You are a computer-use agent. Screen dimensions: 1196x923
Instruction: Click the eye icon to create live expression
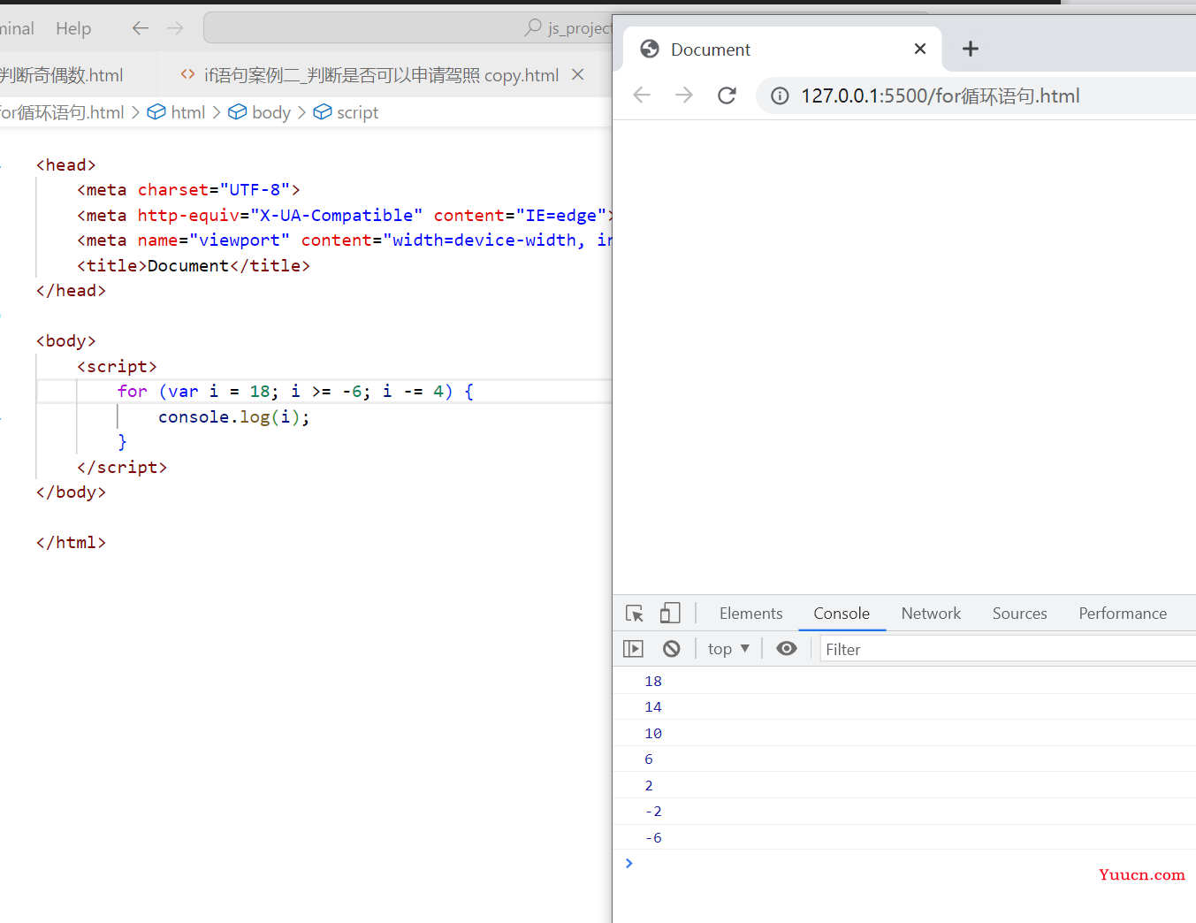(x=787, y=649)
